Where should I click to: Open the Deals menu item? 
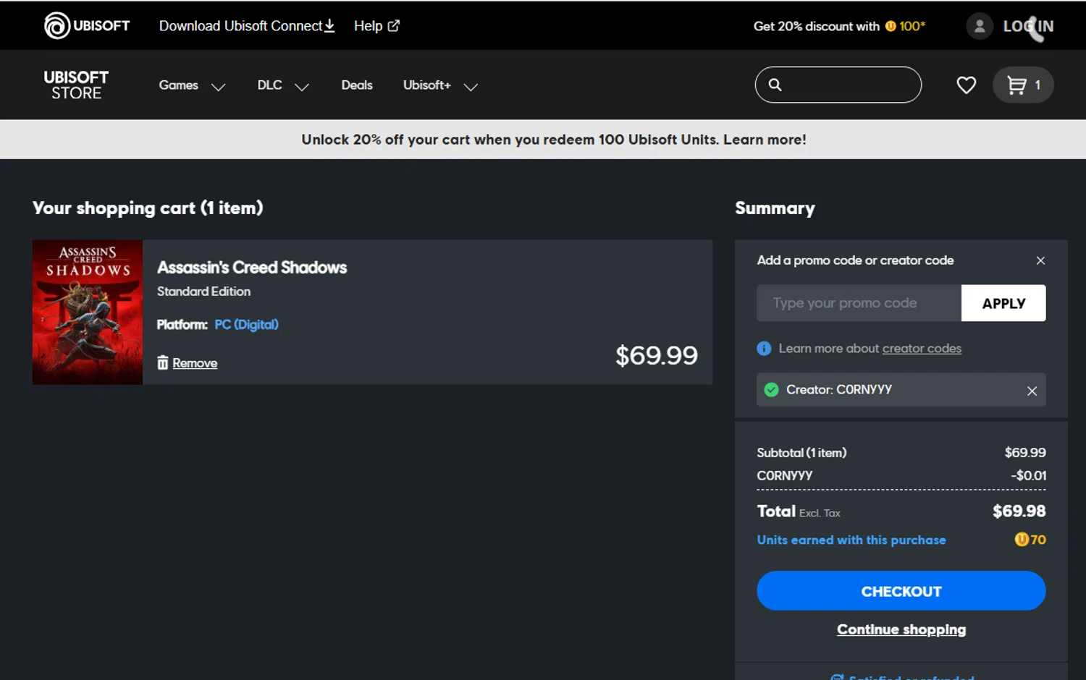[357, 85]
